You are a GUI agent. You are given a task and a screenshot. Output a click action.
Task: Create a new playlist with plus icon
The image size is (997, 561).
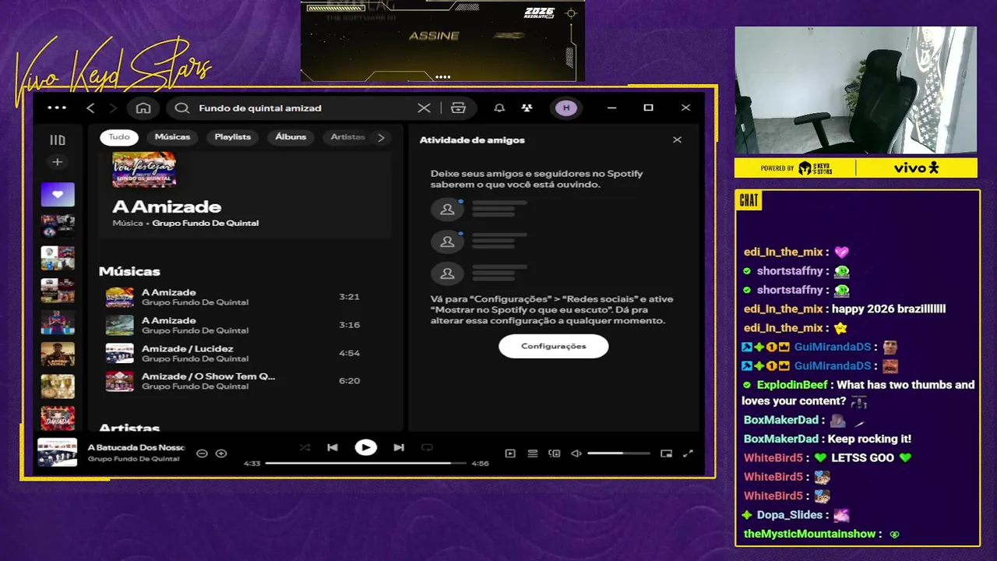(57, 162)
